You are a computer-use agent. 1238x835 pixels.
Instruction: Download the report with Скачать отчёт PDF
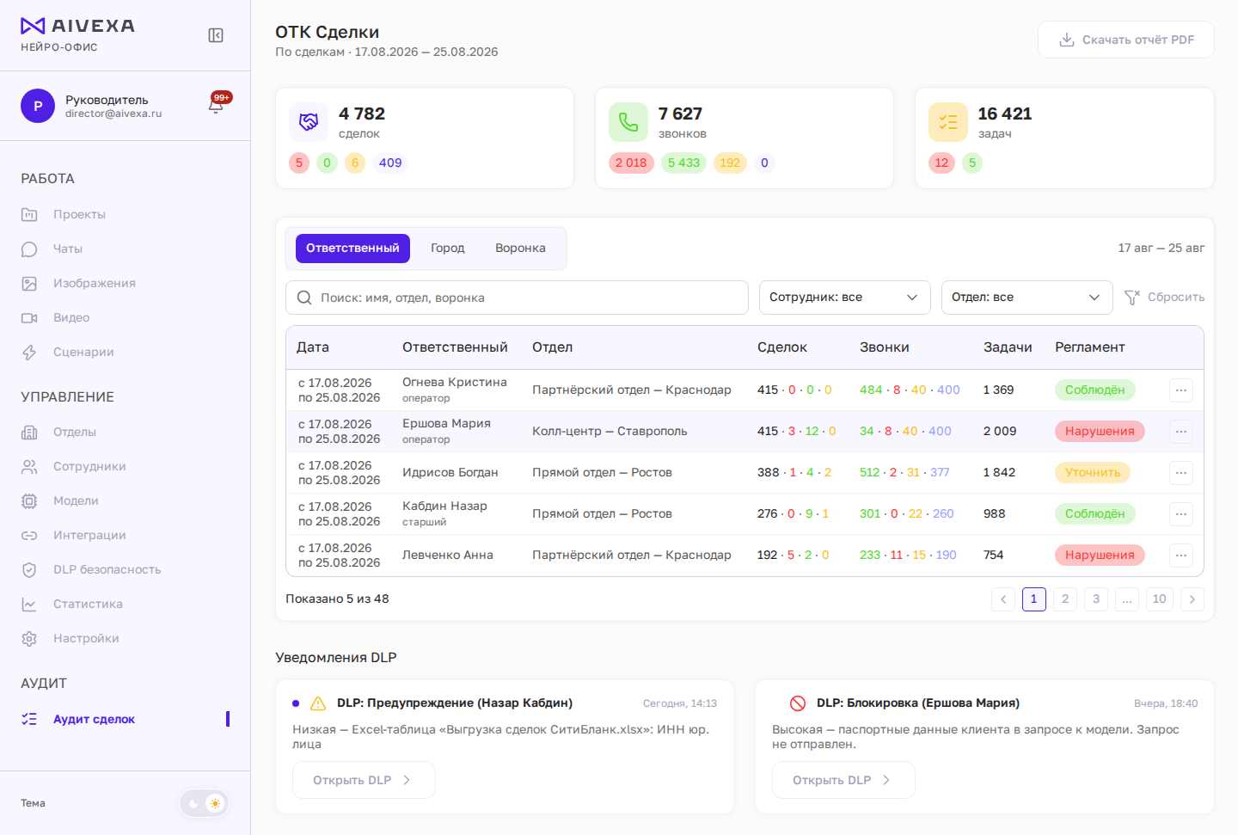click(1126, 40)
